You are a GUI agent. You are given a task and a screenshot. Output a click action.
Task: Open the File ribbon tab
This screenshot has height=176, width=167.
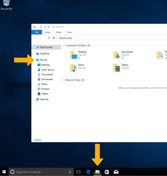tap(37, 32)
